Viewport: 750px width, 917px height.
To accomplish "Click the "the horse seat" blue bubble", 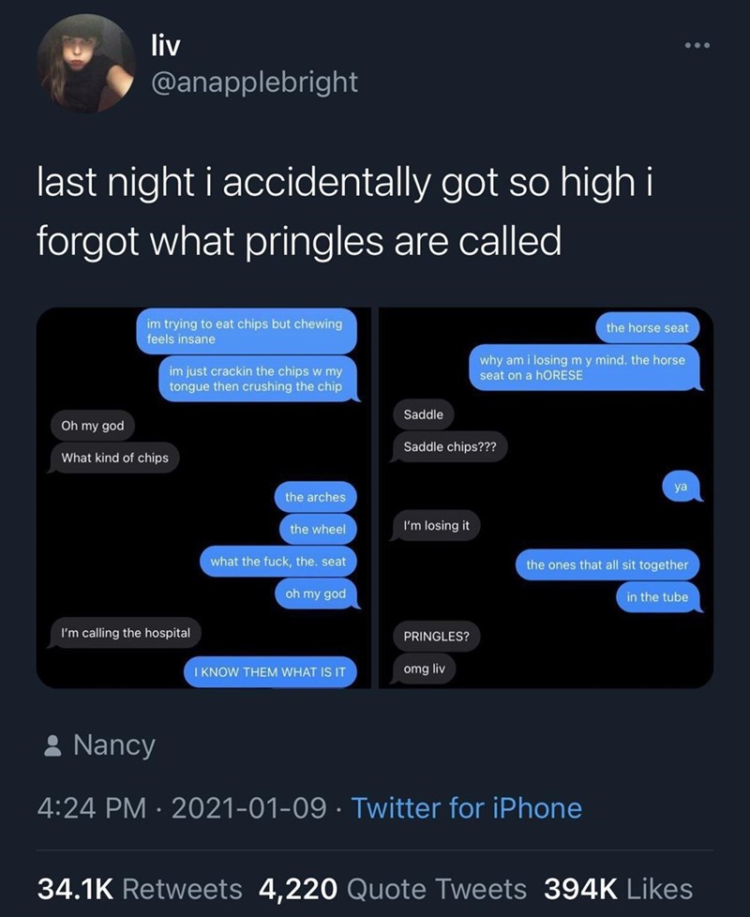I will pos(647,327).
